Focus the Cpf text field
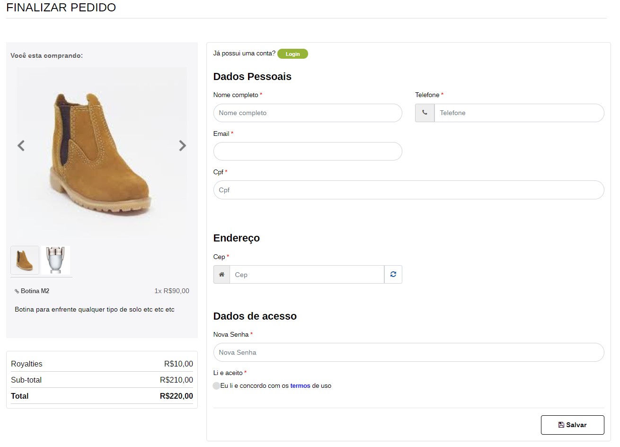 [408, 190]
